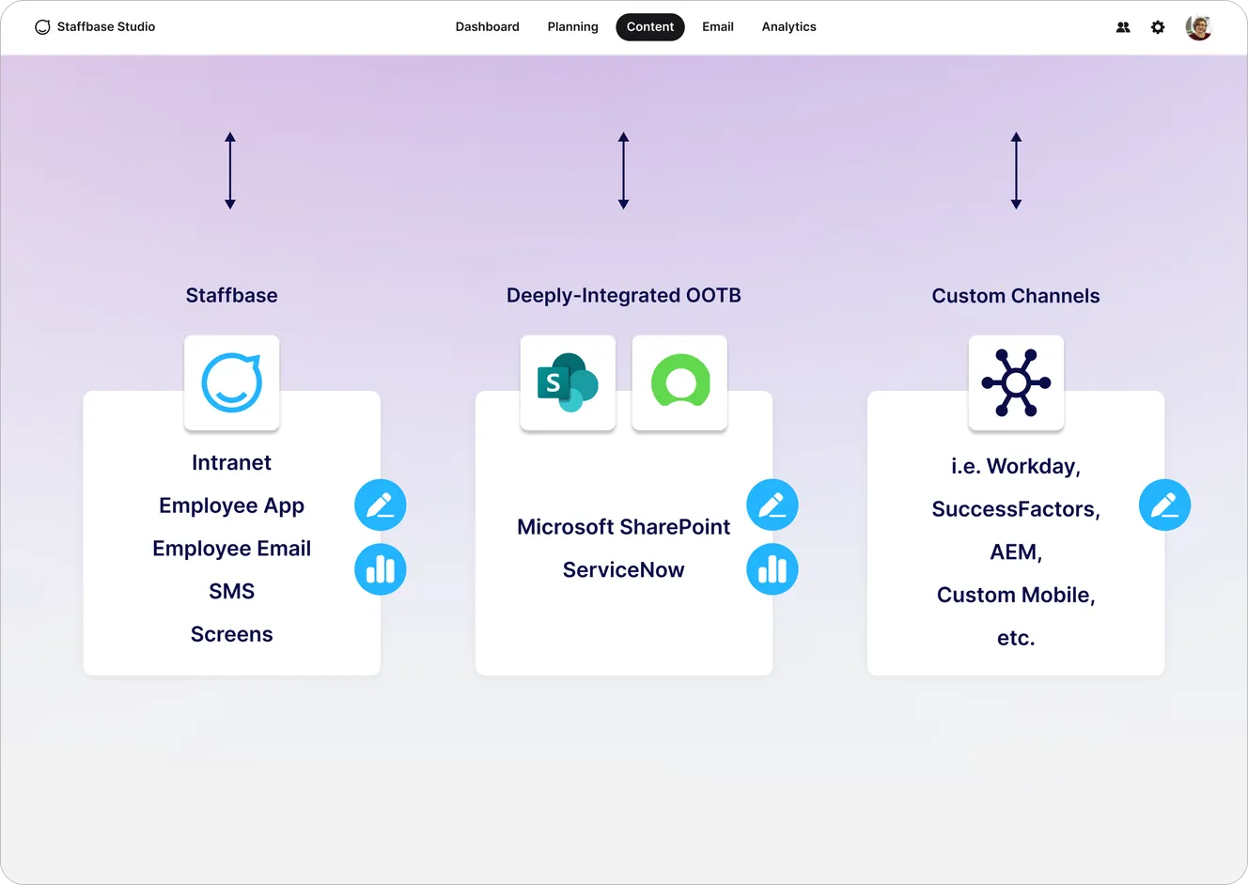
Task: Open bar chart on Deeply-Integrated OOTB card
Action: [772, 569]
